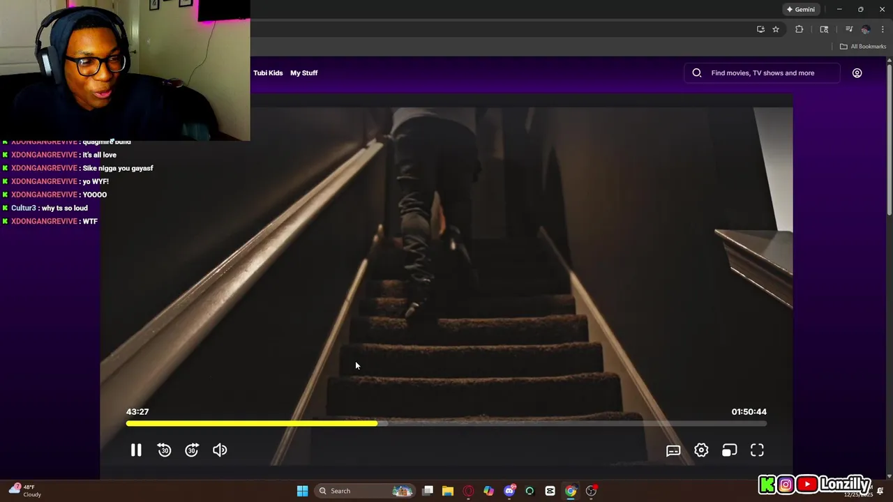Open the Tubi Kids section
893x502 pixels.
268,73
